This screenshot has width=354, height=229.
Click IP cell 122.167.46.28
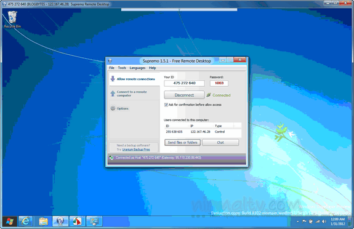tap(200, 132)
